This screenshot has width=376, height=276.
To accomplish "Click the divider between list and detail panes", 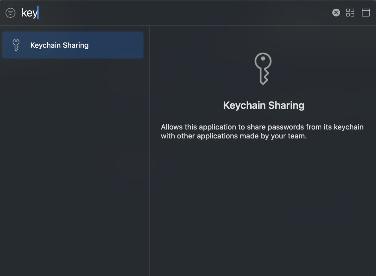I will click(149, 151).
